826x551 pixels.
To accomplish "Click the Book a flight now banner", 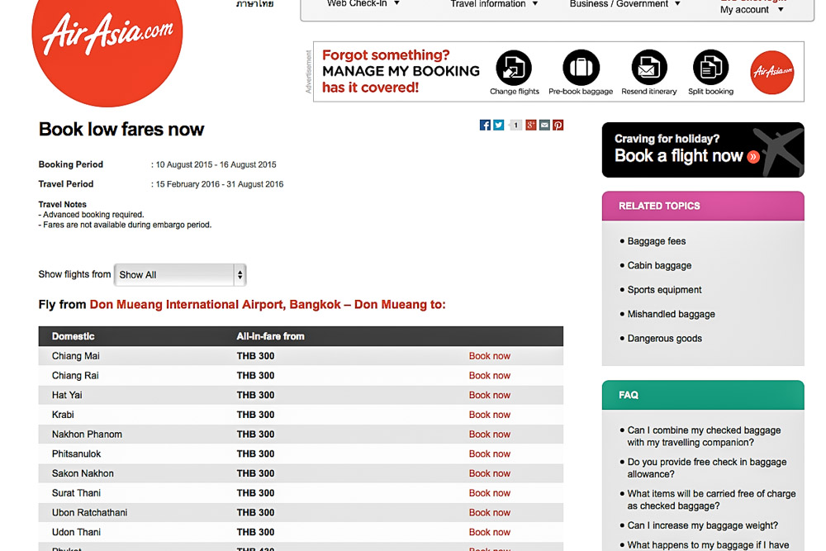I will [702, 150].
